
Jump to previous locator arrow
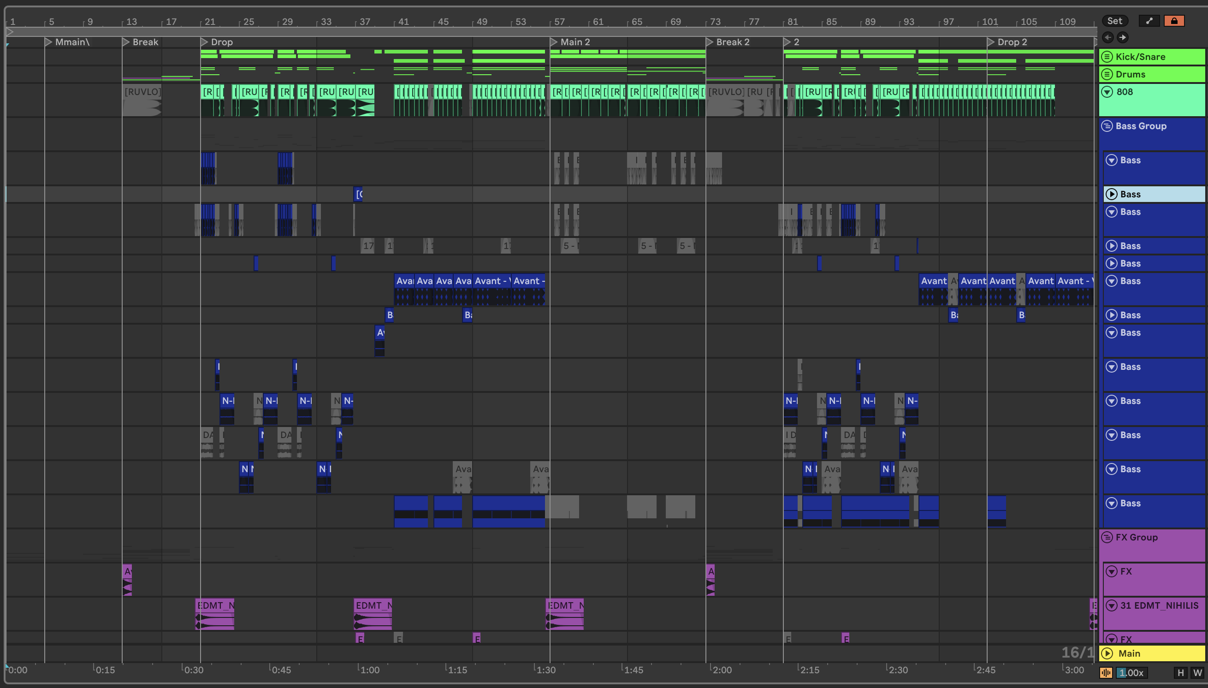click(x=1107, y=37)
